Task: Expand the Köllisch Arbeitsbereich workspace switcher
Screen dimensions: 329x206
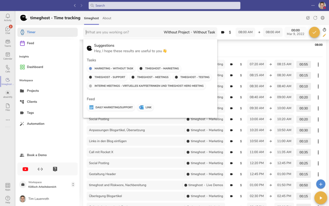Action: tap(73, 184)
